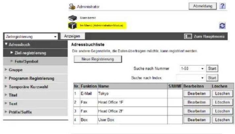Image resolution: width=235 pixels, height=134 pixels.
Task: Click the Zum Hauptmenü icon
Action: (188, 36)
